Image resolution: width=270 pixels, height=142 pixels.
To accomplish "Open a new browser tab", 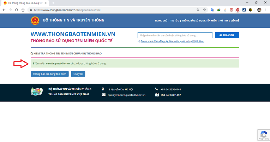I will tap(53, 3).
